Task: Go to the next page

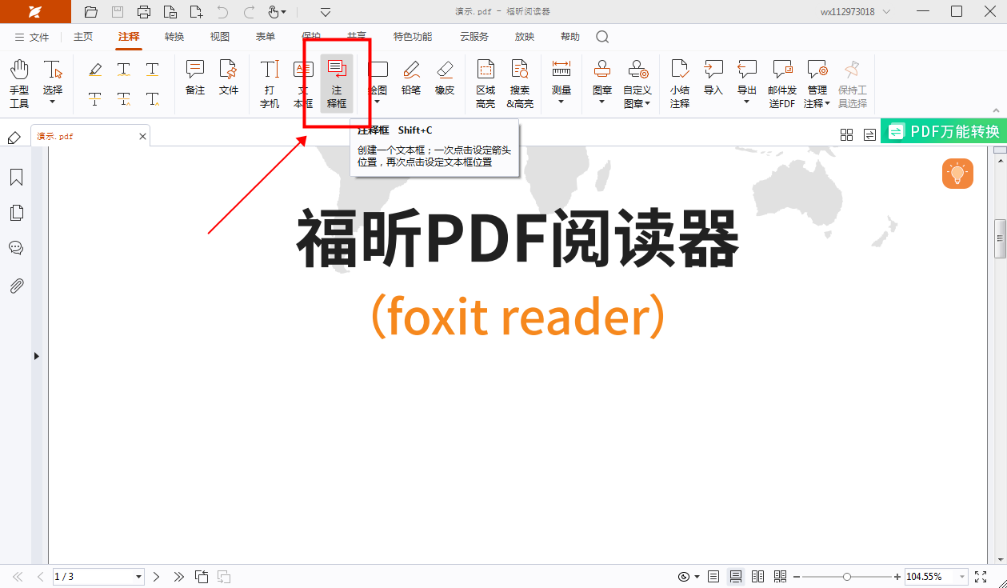Action: coord(157,577)
